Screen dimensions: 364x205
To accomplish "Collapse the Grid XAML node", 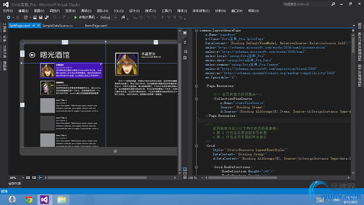I will point(197,146).
